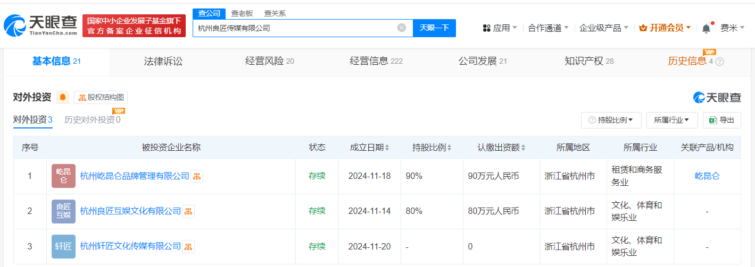The height and width of the screenshot is (267, 755).
Task: Open the 持股比例 filter dropdown
Action: point(611,120)
